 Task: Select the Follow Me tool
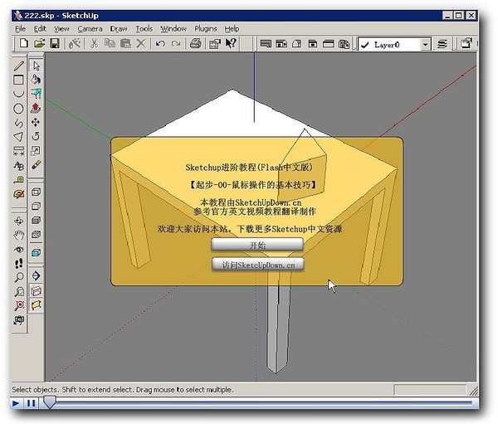pyautogui.click(x=36, y=94)
